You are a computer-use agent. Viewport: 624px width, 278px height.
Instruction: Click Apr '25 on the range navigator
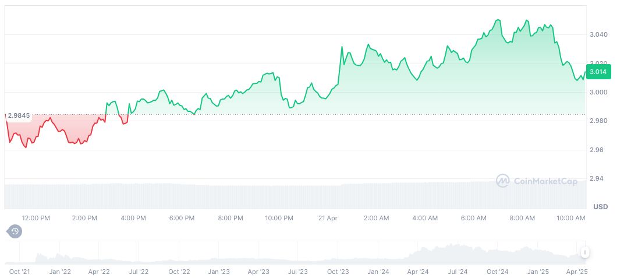[x=577, y=272]
